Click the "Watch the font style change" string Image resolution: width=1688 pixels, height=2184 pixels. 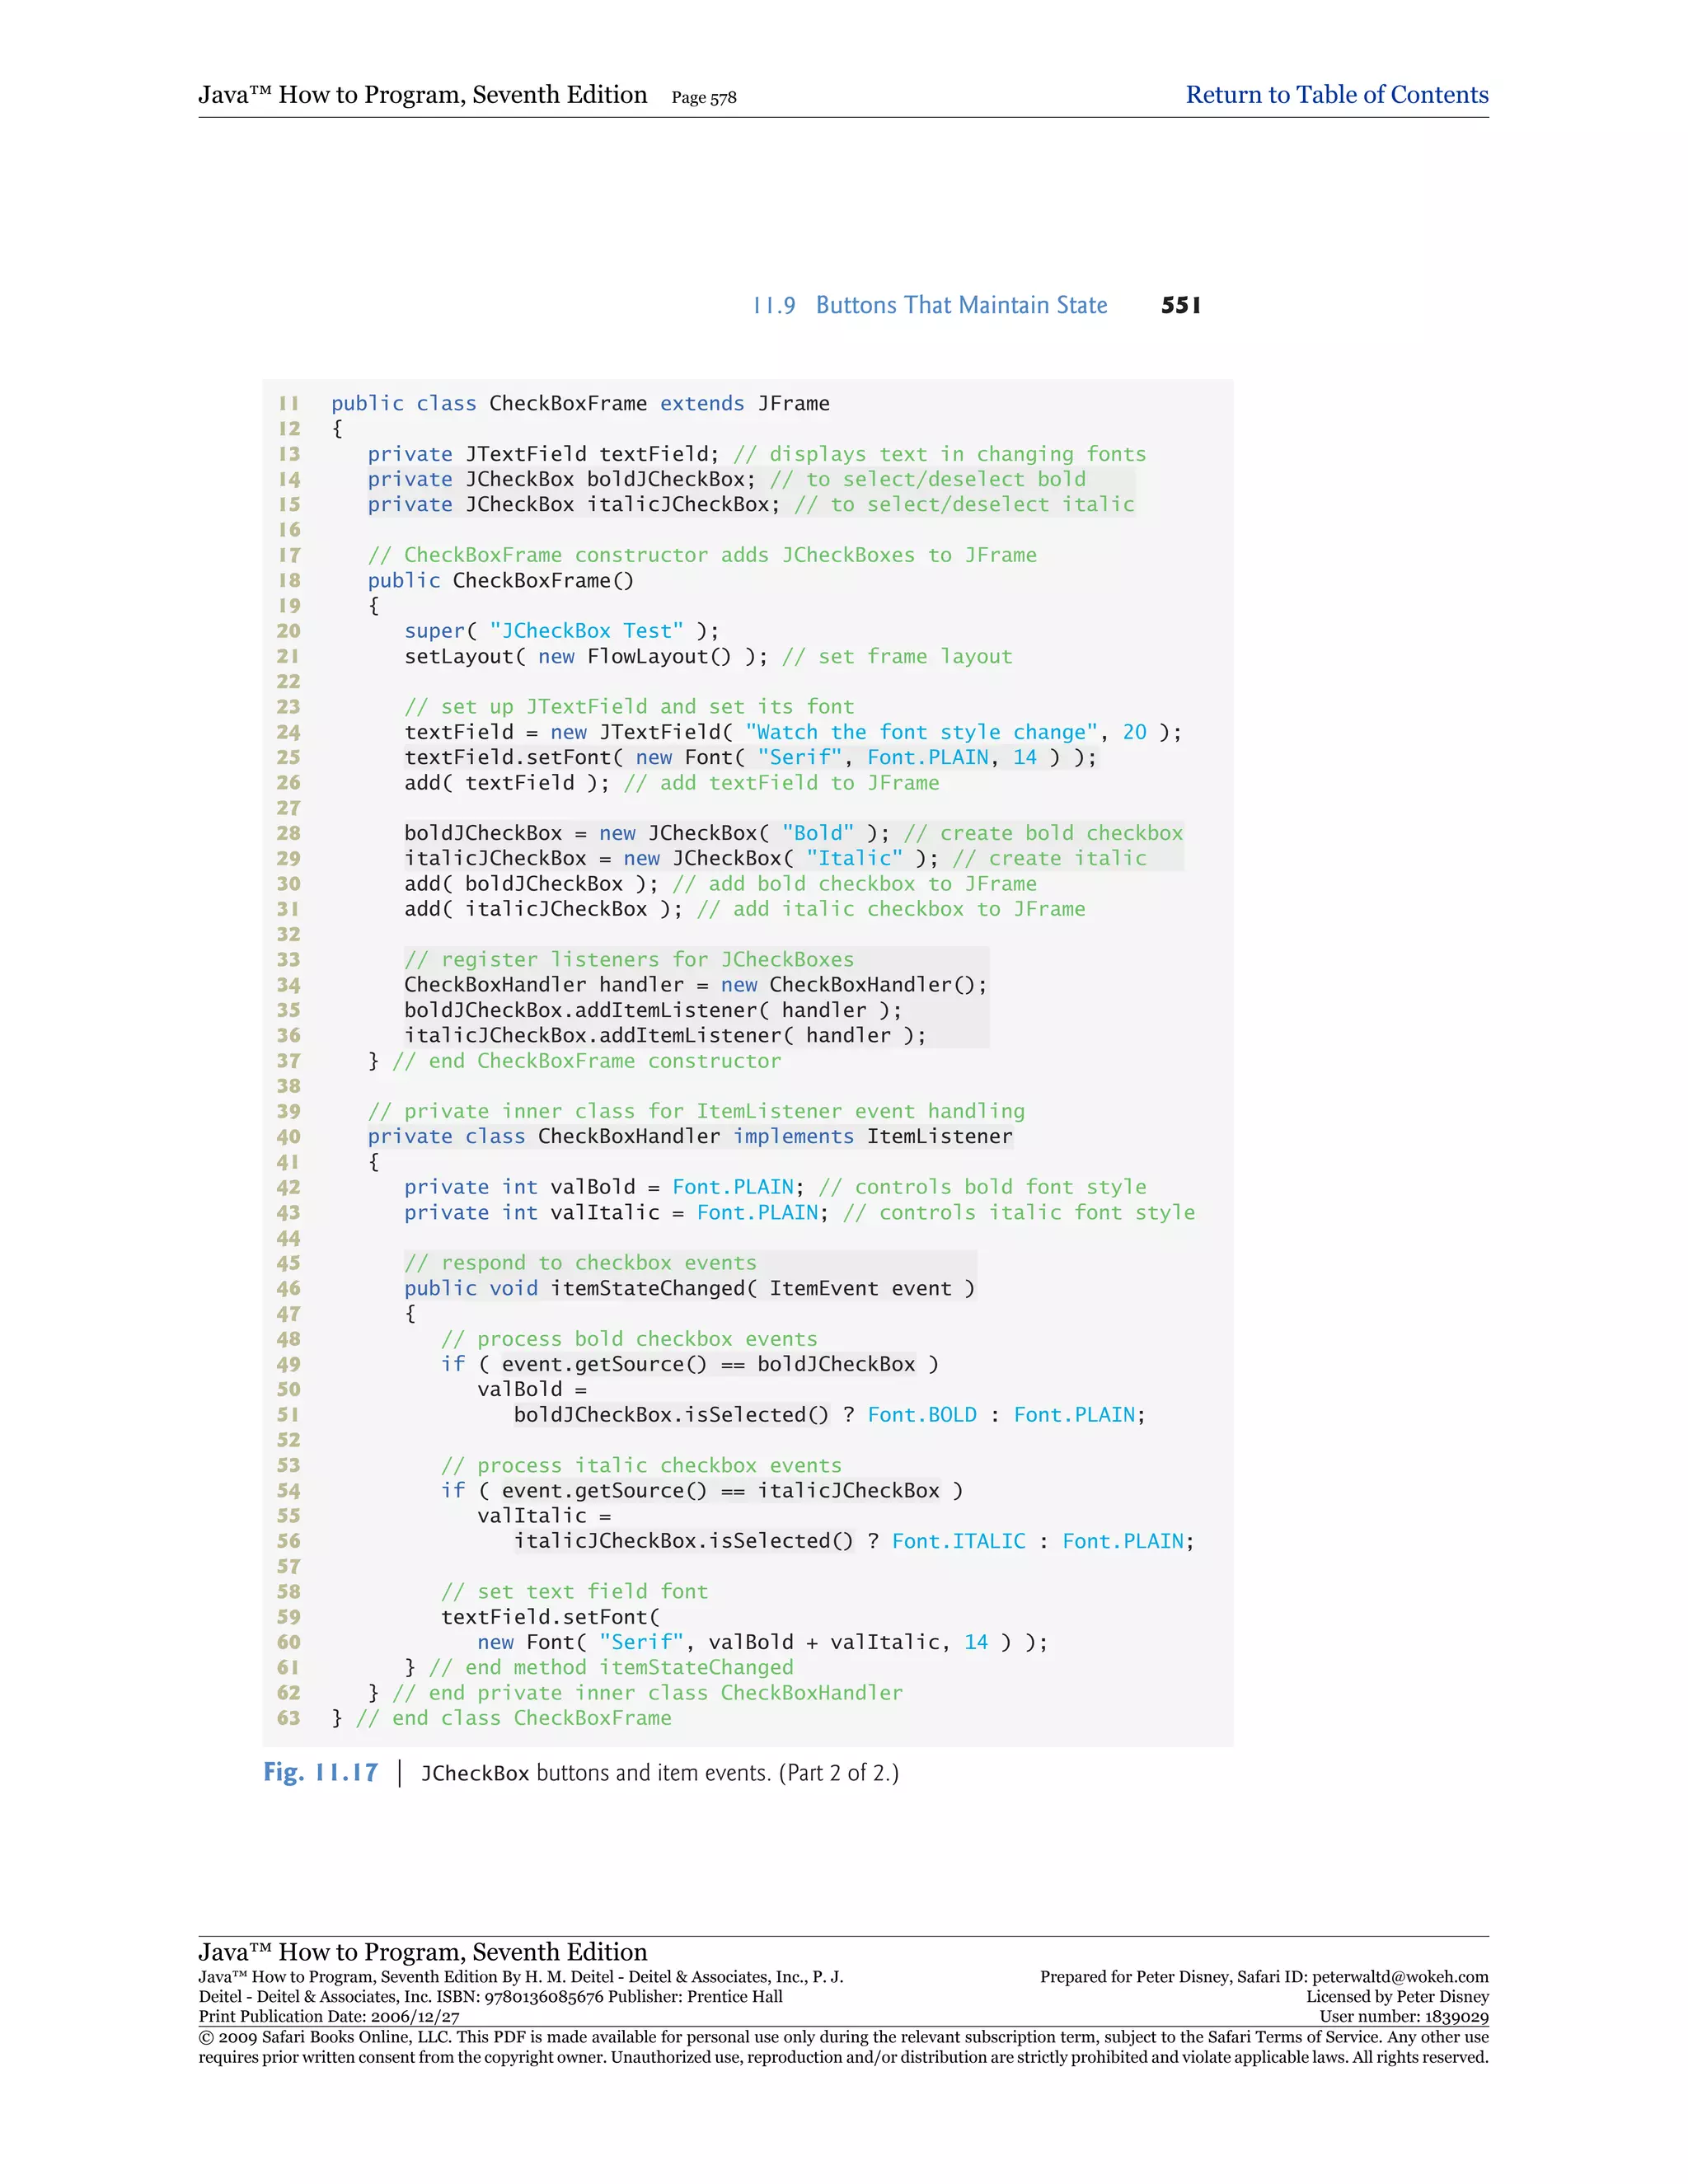[921, 732]
